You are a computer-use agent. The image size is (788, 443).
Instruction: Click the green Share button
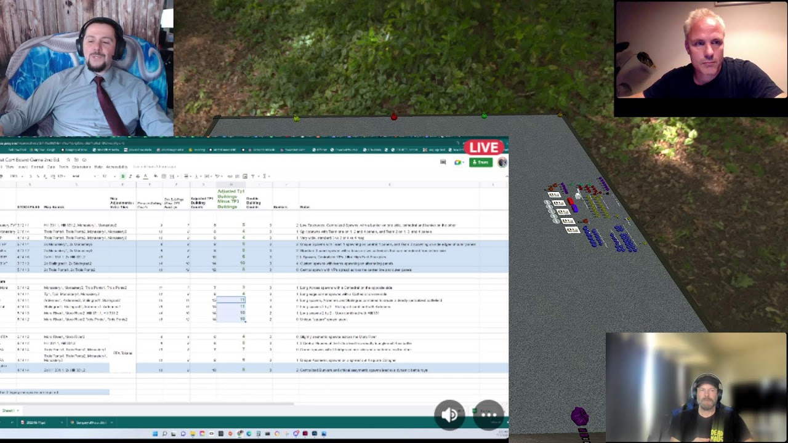481,162
